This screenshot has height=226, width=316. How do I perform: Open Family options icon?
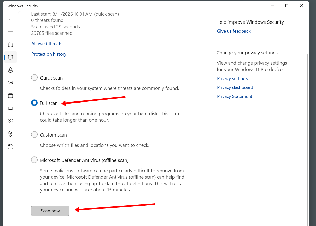pyautogui.click(x=10, y=134)
